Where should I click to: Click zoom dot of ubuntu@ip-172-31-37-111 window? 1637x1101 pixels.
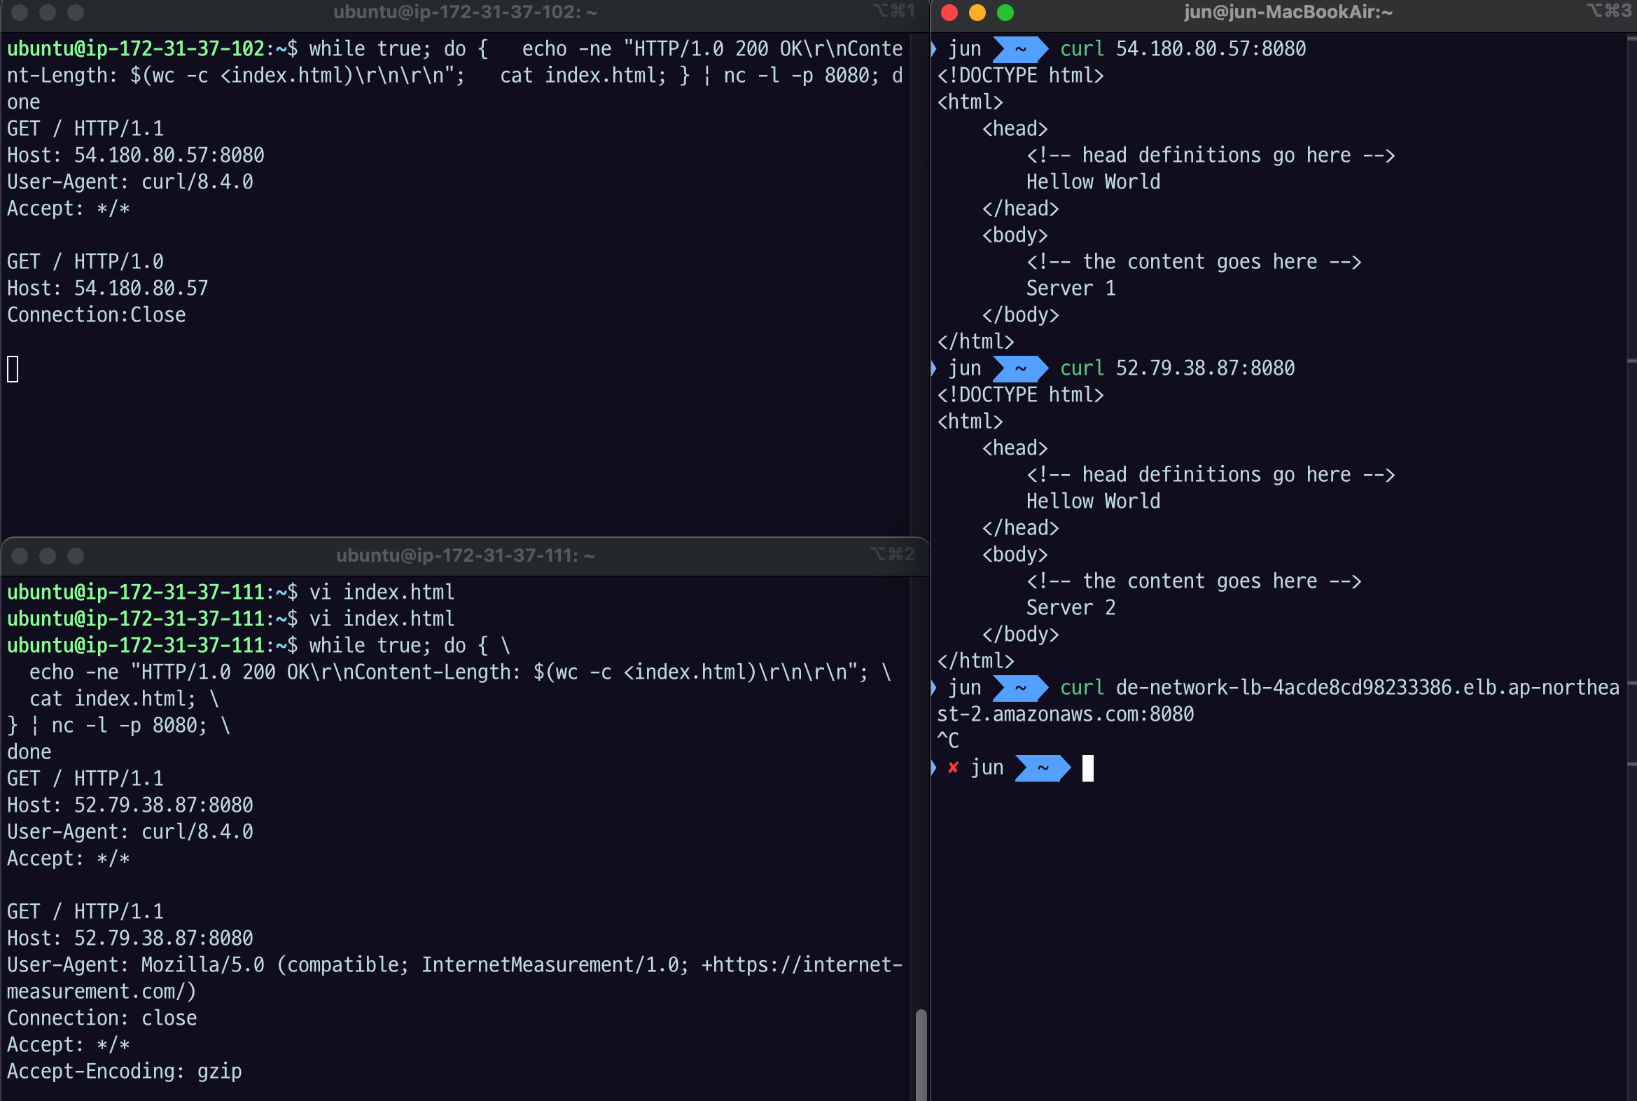tap(76, 556)
